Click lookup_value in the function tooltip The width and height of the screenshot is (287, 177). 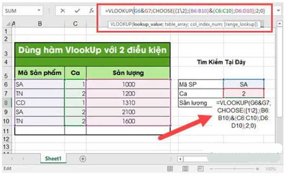pyautogui.click(x=148, y=24)
